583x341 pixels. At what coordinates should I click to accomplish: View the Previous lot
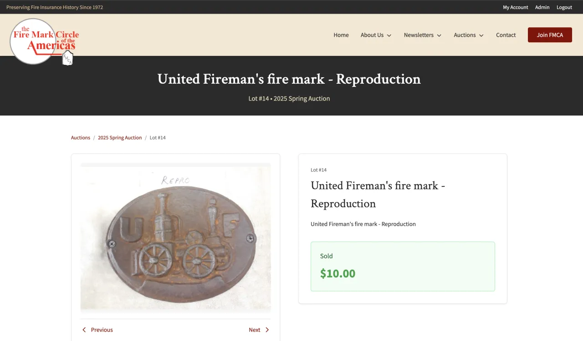point(102,330)
